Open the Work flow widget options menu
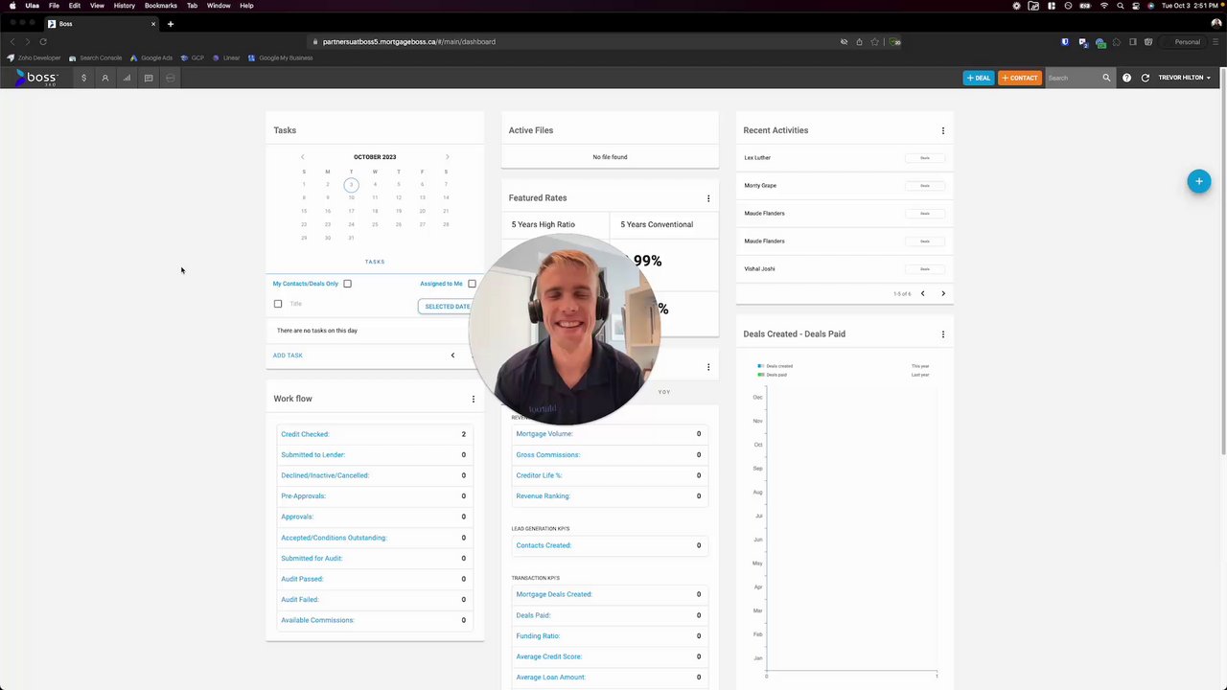The image size is (1227, 690). click(x=473, y=399)
